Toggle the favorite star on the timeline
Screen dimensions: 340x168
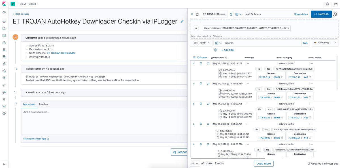tap(197, 14)
